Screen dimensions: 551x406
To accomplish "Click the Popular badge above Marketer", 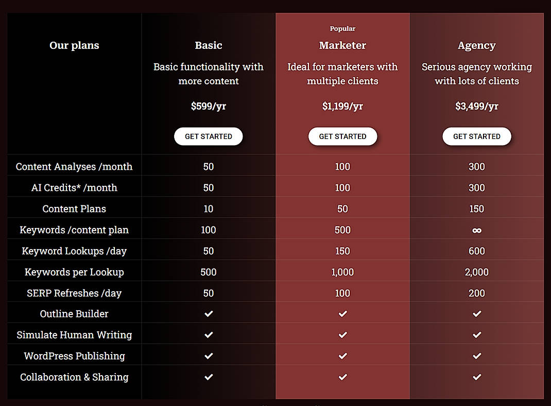I will point(342,29).
